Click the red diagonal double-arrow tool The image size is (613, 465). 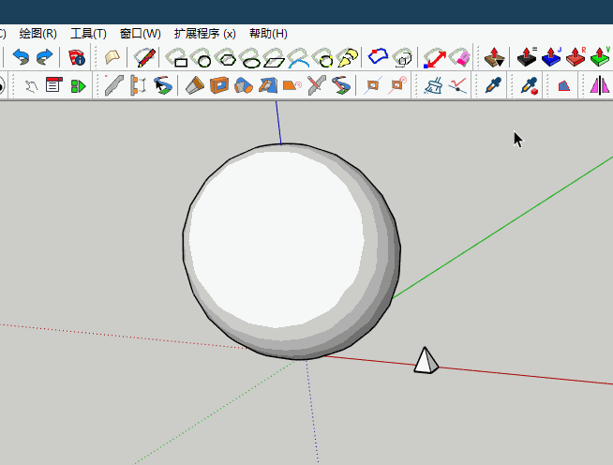click(x=434, y=58)
